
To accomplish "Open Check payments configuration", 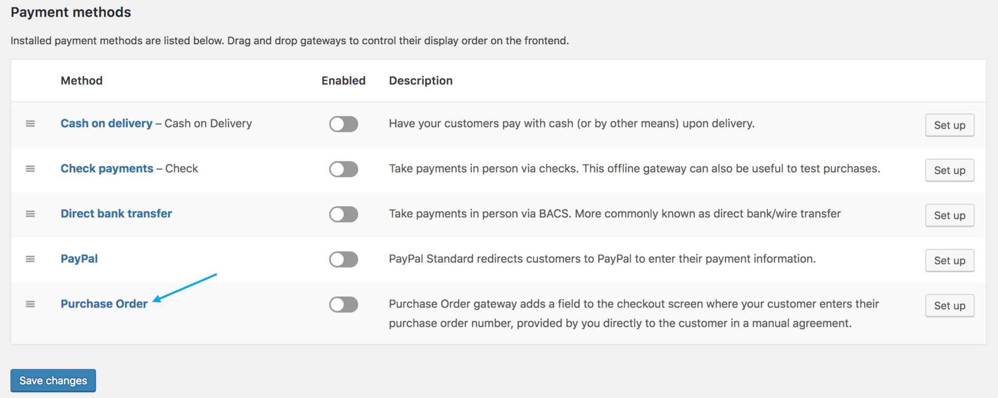I will [x=107, y=168].
